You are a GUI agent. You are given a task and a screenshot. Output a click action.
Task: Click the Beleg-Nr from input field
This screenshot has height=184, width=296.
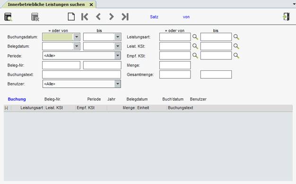(x=61, y=65)
